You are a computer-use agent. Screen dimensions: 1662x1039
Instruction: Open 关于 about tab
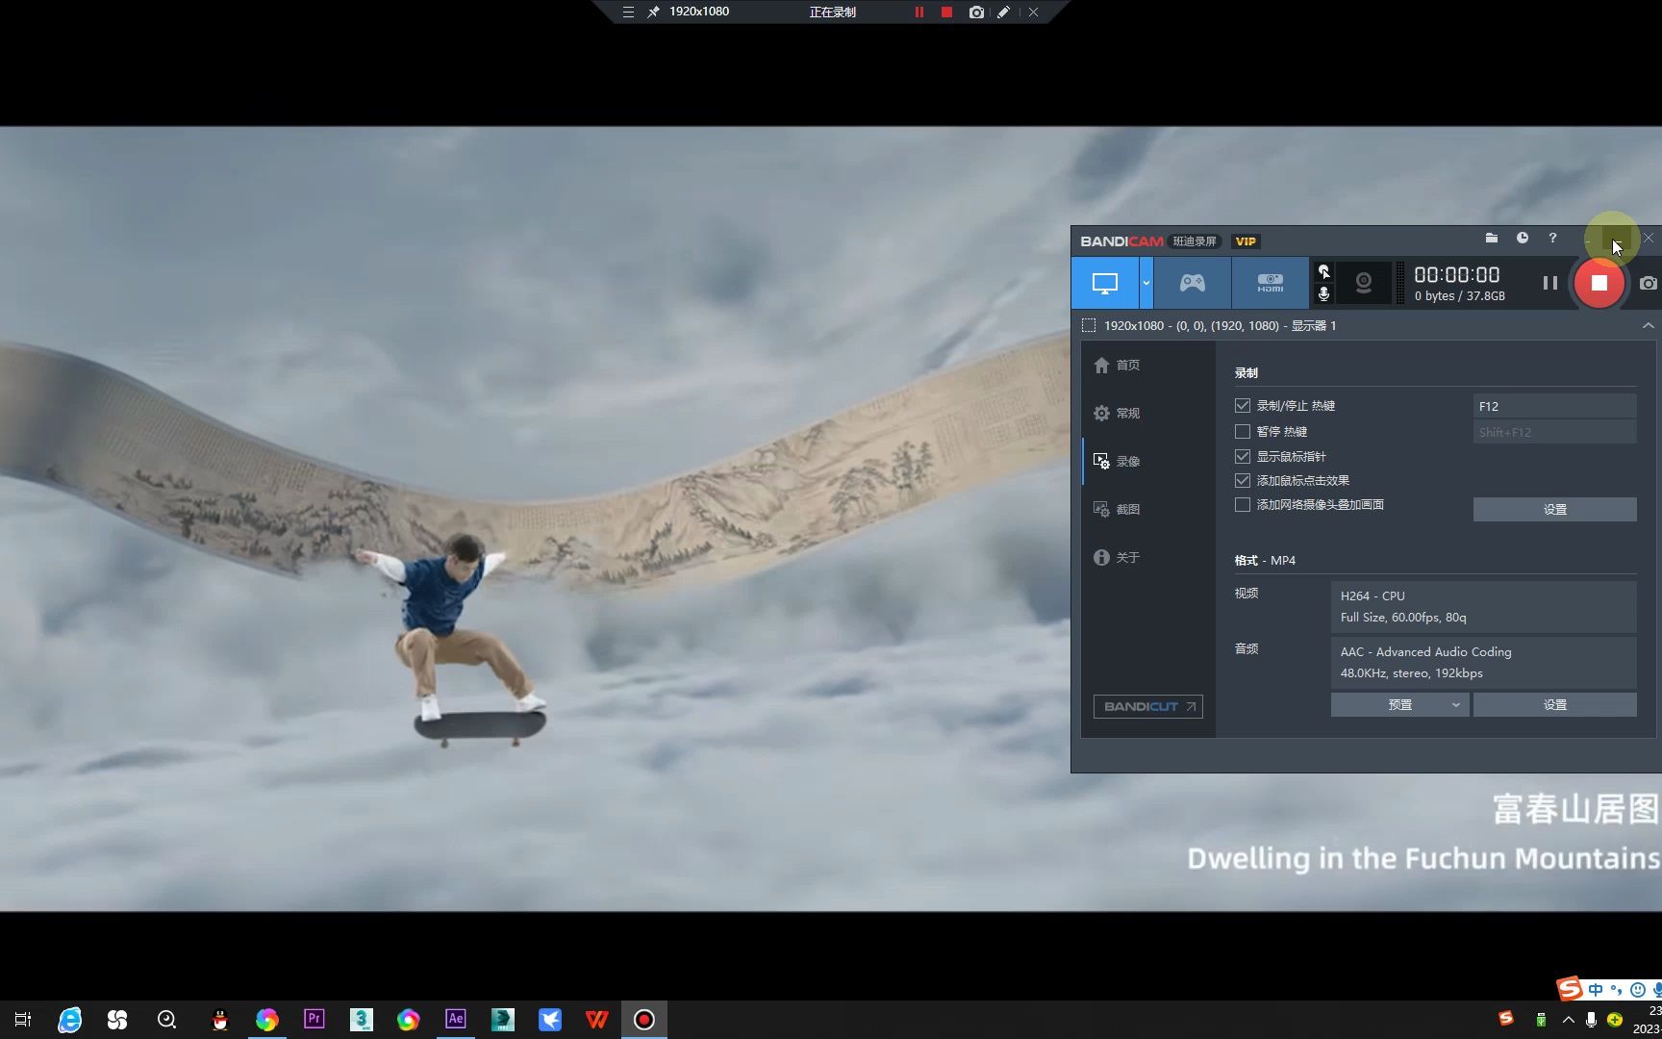pos(1117,558)
